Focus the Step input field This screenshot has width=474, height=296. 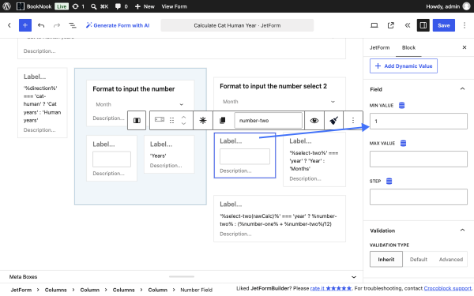point(419,197)
